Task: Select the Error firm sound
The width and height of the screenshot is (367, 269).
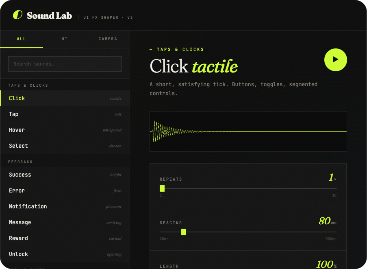Action: (65, 191)
